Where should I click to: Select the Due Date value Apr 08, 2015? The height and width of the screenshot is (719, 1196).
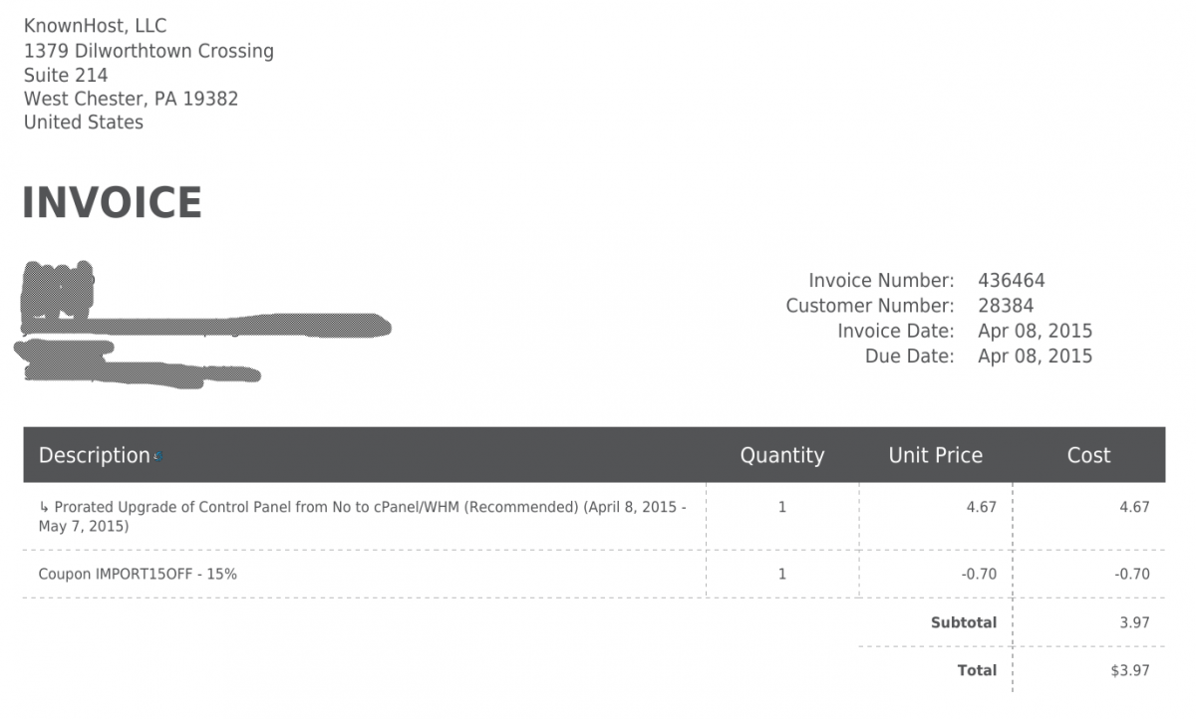pos(1035,357)
